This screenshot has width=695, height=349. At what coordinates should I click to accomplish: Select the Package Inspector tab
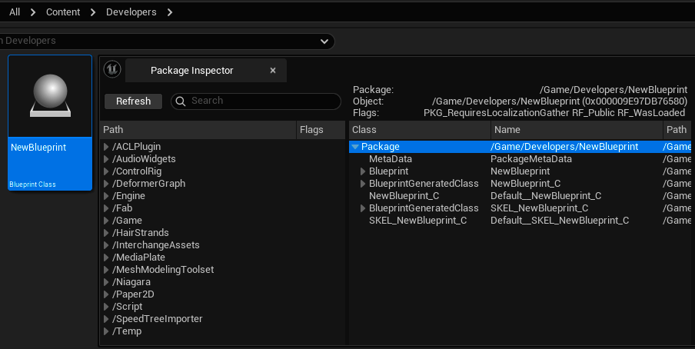tap(192, 71)
